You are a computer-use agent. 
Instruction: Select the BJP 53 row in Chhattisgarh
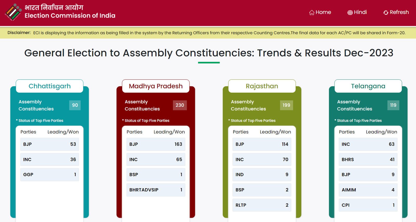[x=50, y=144]
